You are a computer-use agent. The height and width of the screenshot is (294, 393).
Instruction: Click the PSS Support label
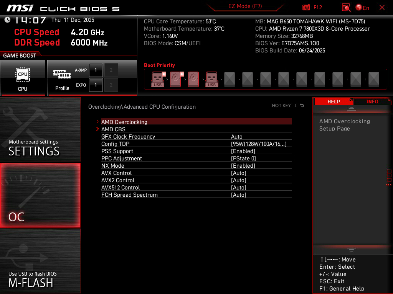tap(117, 151)
